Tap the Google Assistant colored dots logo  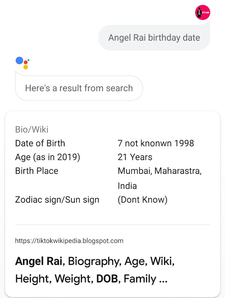pyautogui.click(x=22, y=63)
